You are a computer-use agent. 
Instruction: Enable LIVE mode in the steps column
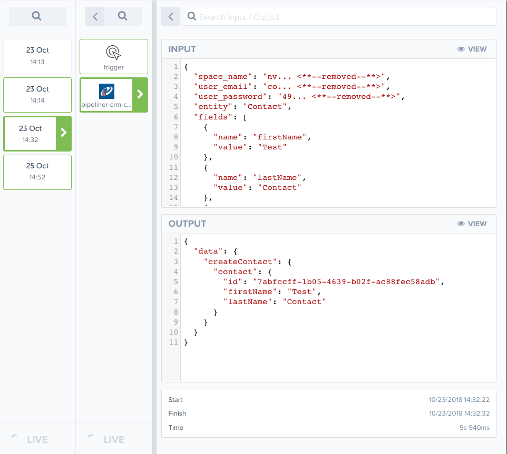[113, 439]
